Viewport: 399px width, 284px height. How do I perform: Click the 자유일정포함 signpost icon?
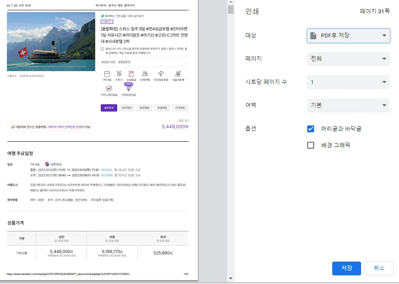tap(161, 74)
